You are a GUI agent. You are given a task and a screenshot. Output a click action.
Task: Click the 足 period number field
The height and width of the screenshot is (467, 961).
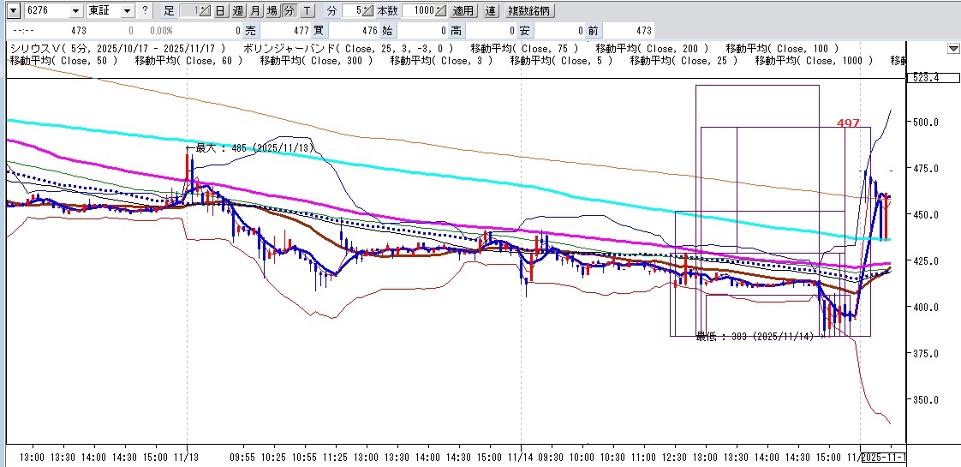[190, 10]
